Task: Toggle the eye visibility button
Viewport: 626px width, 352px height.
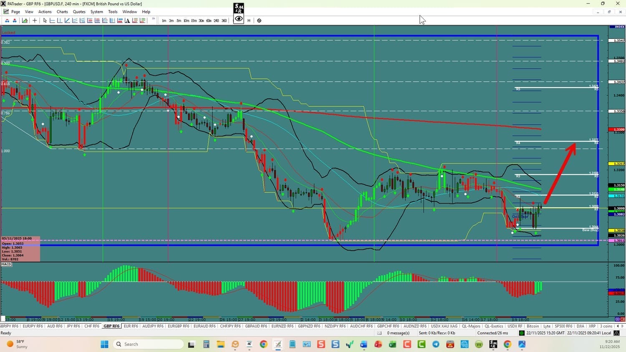Action: [x=238, y=19]
